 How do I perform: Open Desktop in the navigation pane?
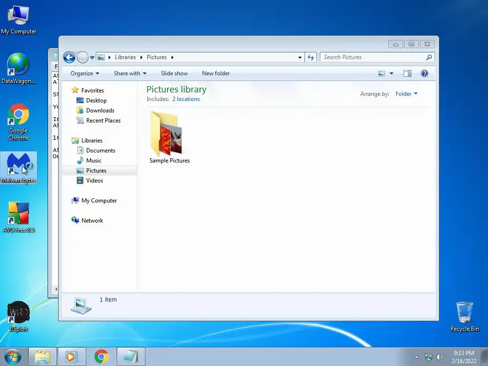point(96,101)
